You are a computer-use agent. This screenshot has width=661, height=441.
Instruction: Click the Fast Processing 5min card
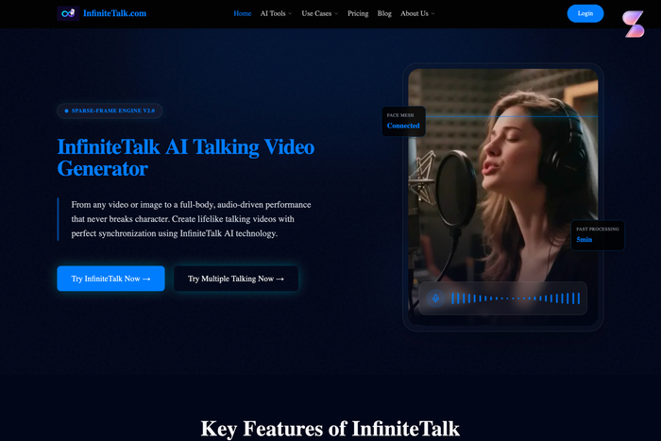click(598, 235)
